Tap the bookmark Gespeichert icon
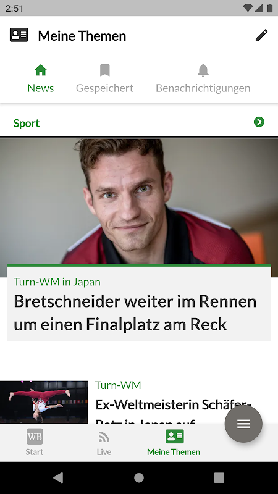 [104, 70]
